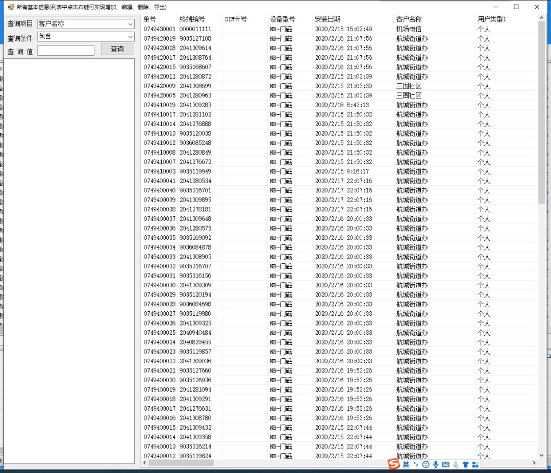Open the Sogou skin shirt icon
This screenshot has width=551, height=473.
(x=465, y=464)
